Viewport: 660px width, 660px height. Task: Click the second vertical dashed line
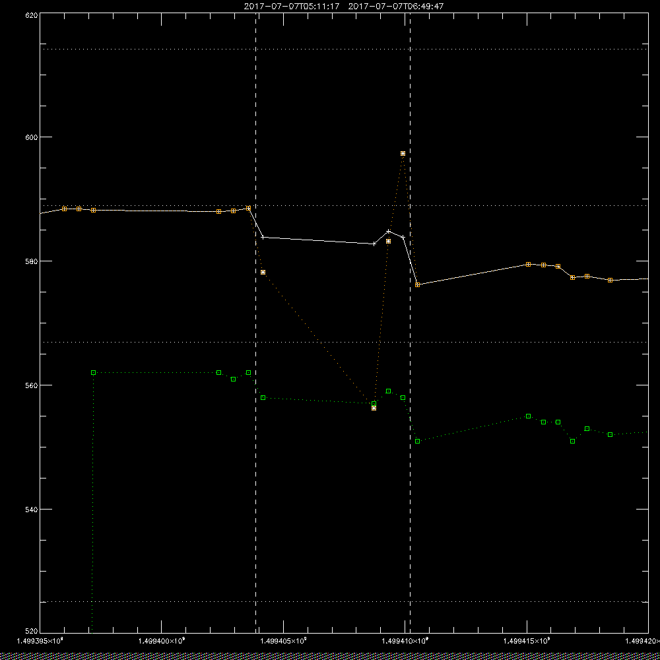pos(410,323)
